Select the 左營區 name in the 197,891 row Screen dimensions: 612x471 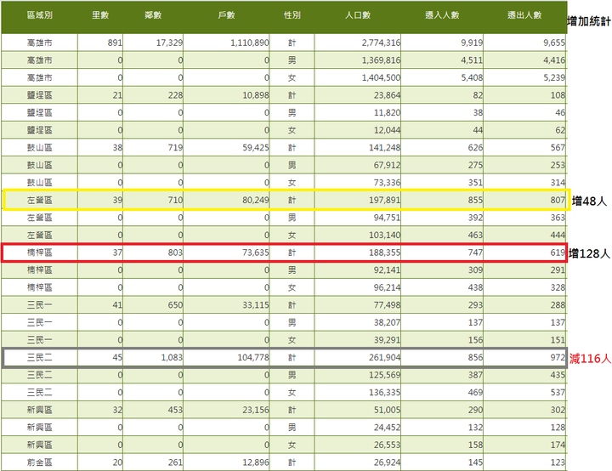tap(39, 201)
